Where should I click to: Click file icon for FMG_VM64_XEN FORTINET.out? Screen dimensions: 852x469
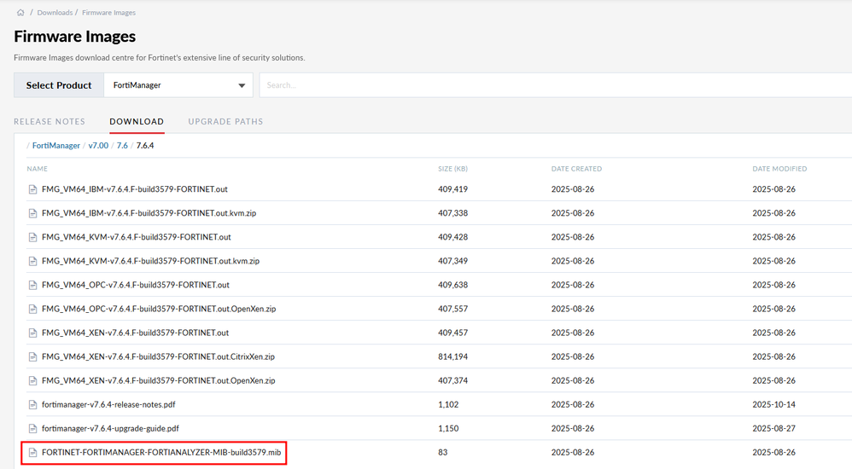pos(32,333)
